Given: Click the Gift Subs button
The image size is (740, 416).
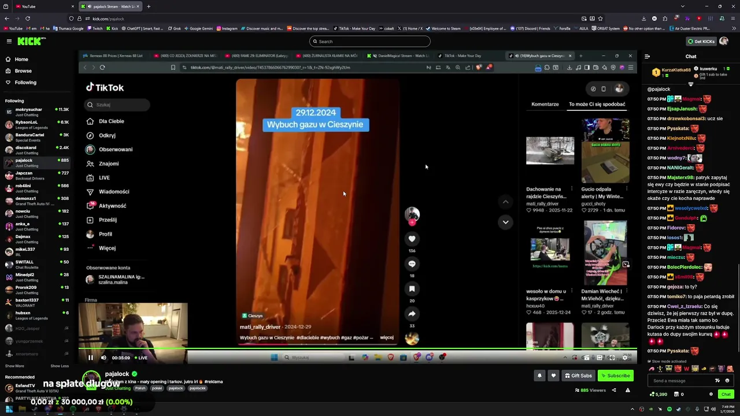Looking at the screenshot, I should click(x=578, y=376).
